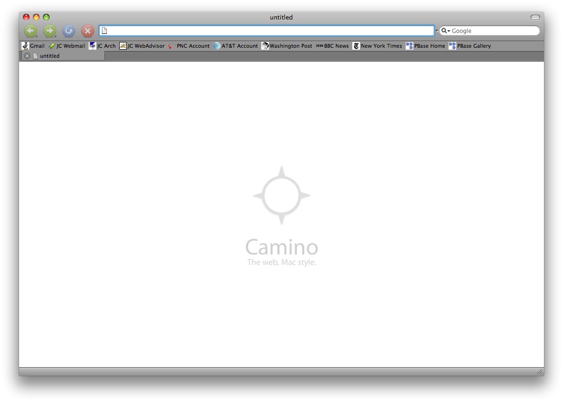Open the Gmail bookmark
Screen dimensions: 563x402
pyautogui.click(x=33, y=46)
